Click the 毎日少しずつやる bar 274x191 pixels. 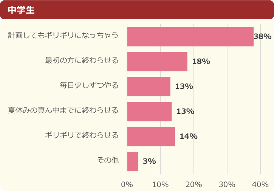point(149,87)
